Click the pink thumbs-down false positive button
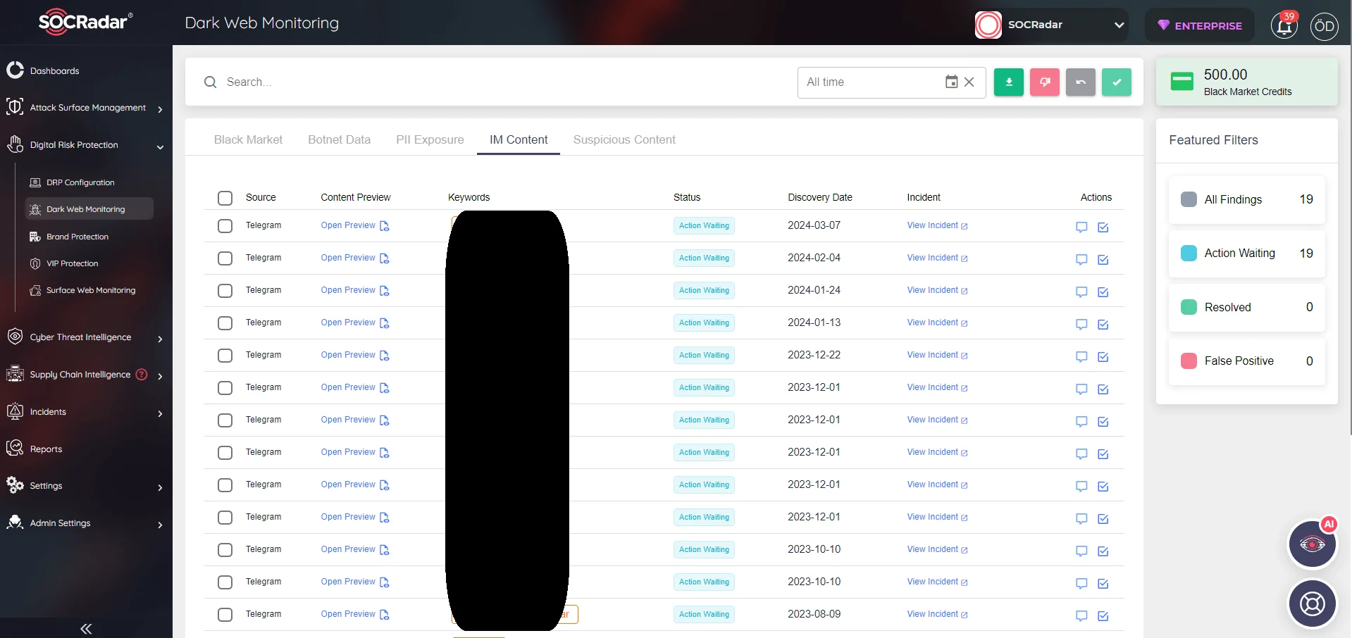 1044,82
